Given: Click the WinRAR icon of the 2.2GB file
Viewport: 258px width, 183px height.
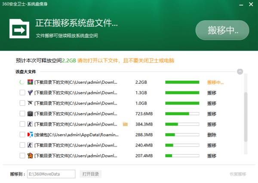Looking at the screenshot, I should click(30, 82).
